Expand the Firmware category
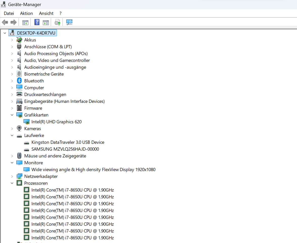This screenshot has height=243, width=297. pos(12,108)
